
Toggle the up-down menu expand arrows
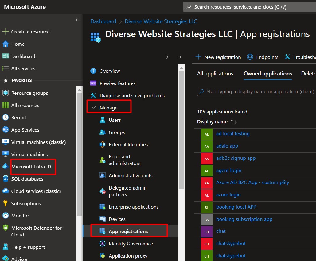[167, 57]
